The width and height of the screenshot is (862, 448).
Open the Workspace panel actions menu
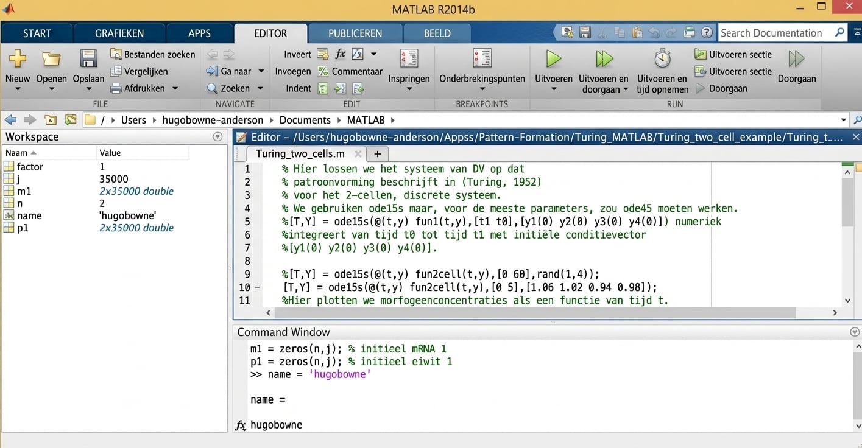click(217, 137)
